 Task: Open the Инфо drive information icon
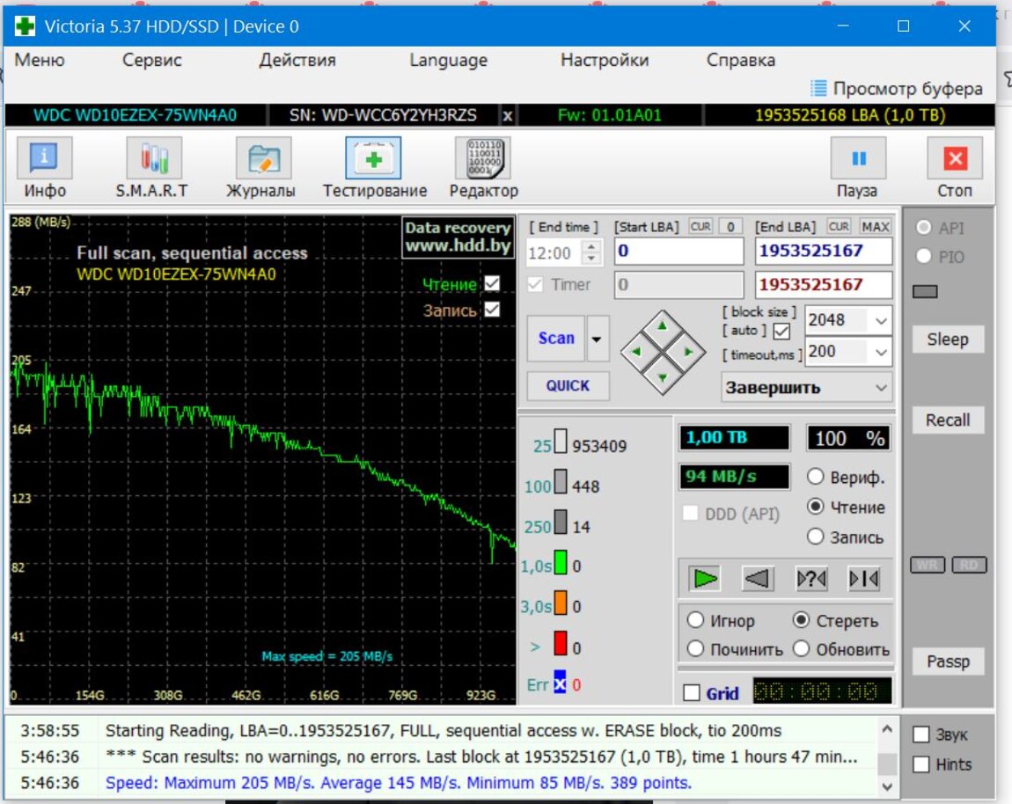[44, 160]
